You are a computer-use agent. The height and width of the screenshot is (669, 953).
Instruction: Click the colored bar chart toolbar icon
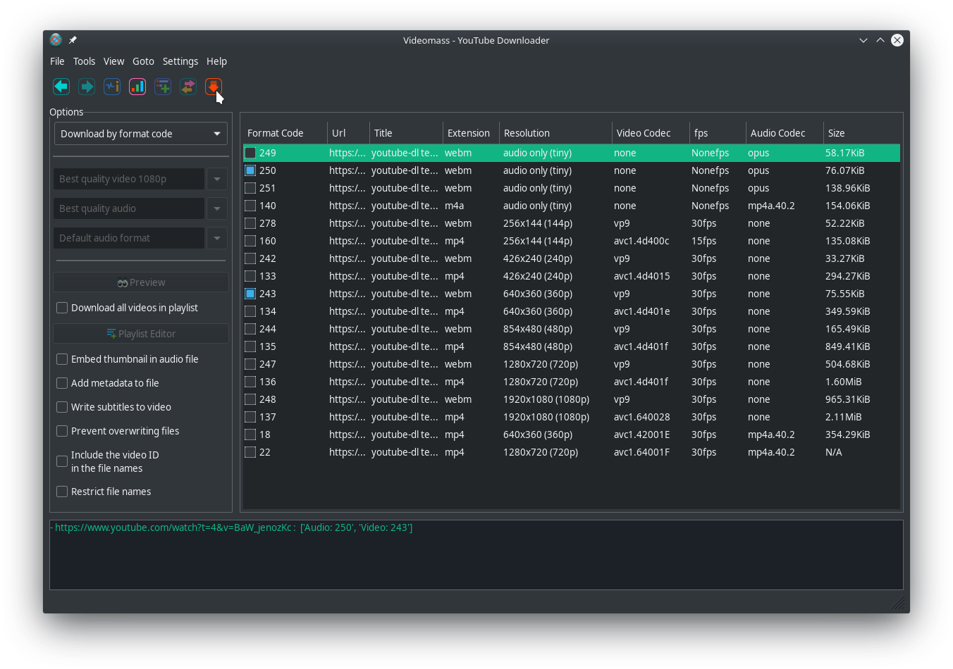(x=137, y=87)
